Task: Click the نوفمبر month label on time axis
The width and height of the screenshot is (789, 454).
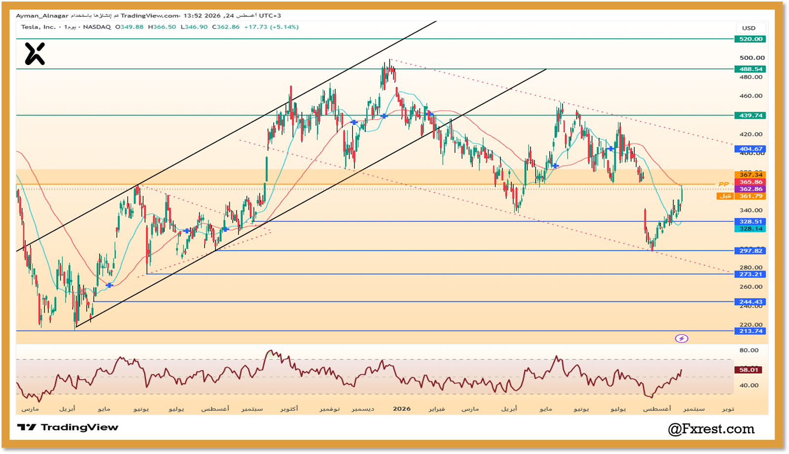Action: (329, 409)
